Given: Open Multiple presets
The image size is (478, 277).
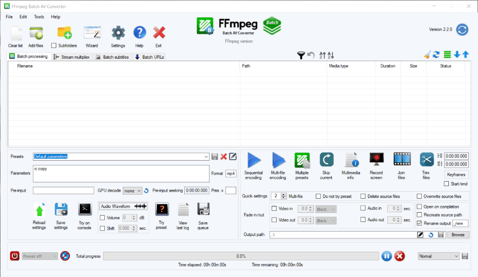Looking at the screenshot, I should tap(302, 160).
